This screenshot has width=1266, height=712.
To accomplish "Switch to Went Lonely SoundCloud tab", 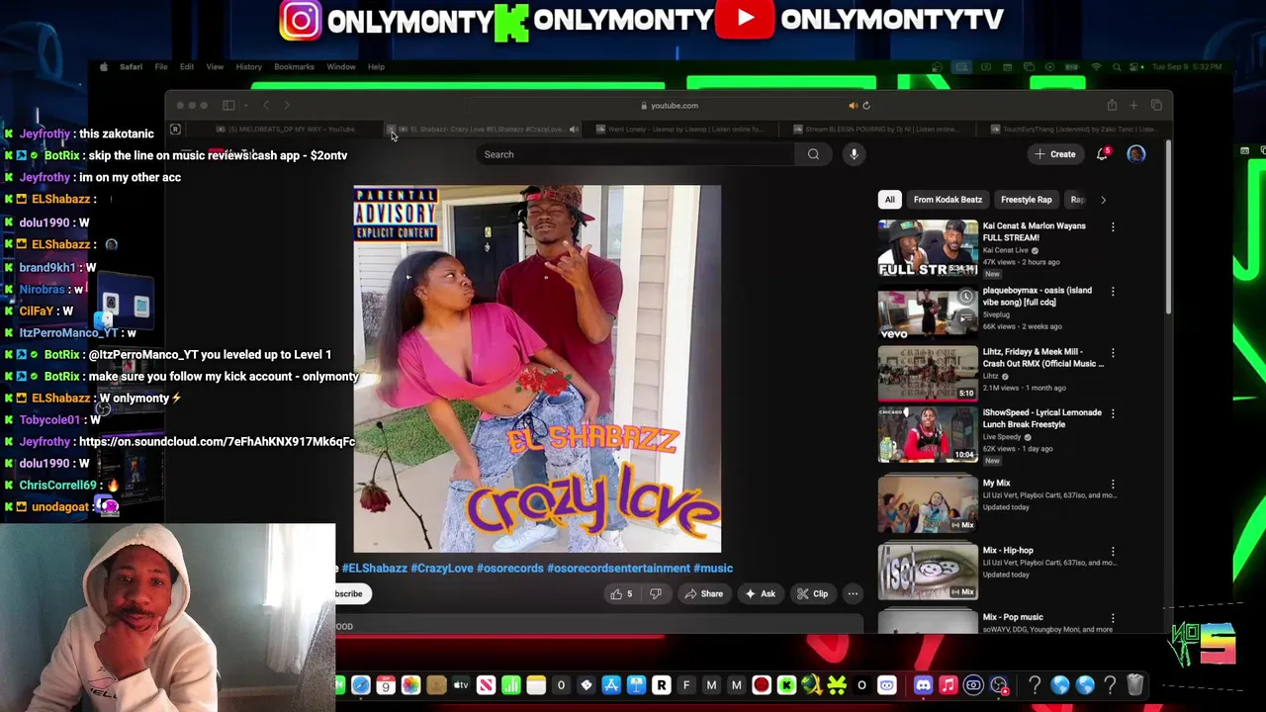I will click(x=682, y=130).
